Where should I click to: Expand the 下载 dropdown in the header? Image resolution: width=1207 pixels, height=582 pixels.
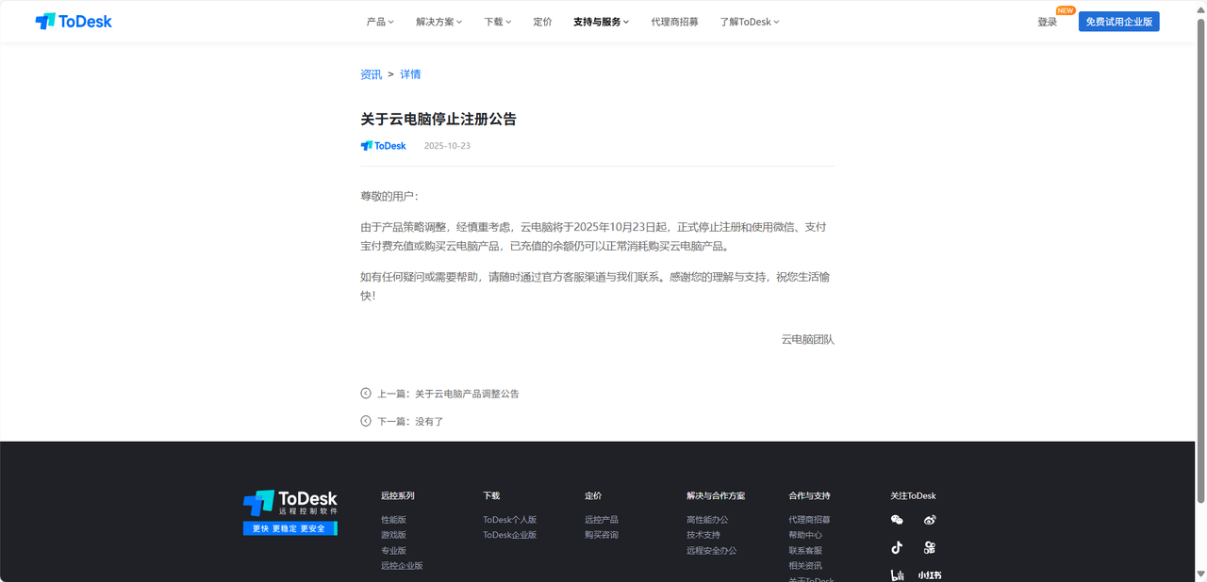(x=497, y=22)
